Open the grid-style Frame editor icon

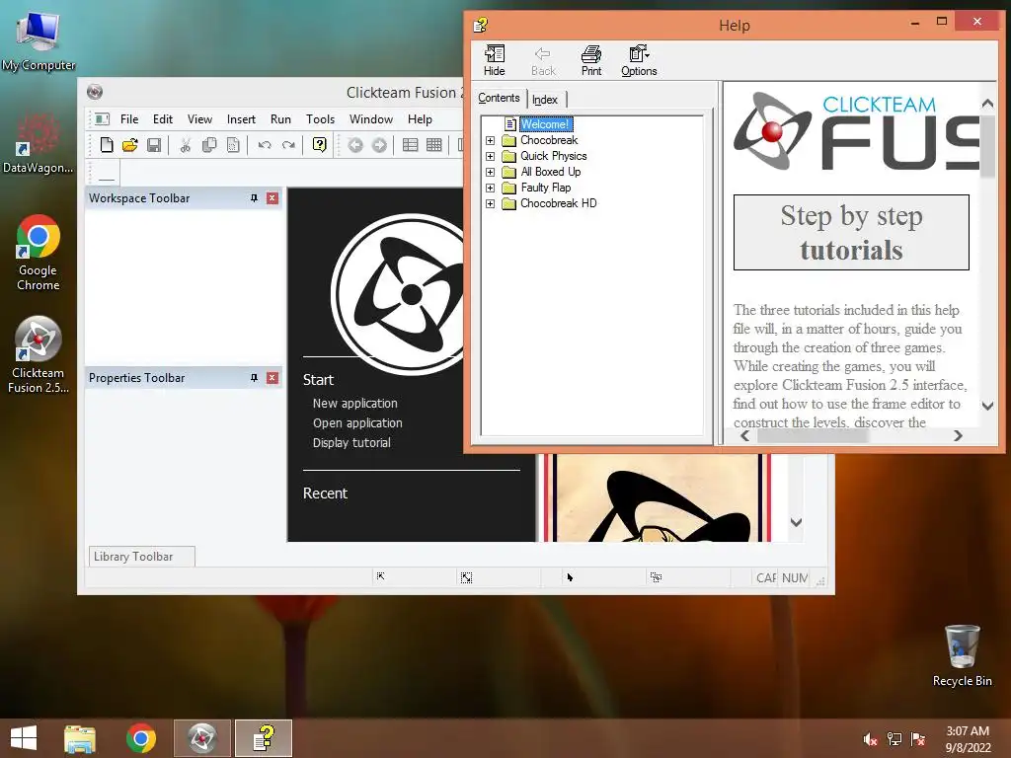434,145
